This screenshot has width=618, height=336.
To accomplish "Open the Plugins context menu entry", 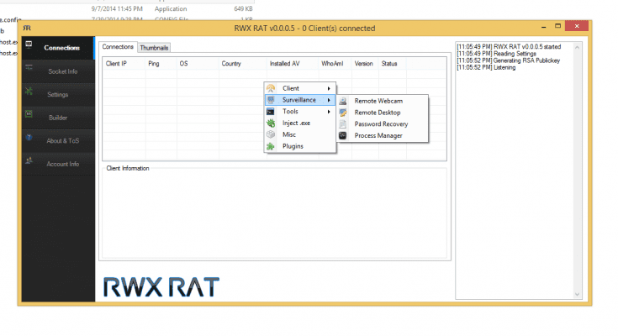I will pos(293,146).
